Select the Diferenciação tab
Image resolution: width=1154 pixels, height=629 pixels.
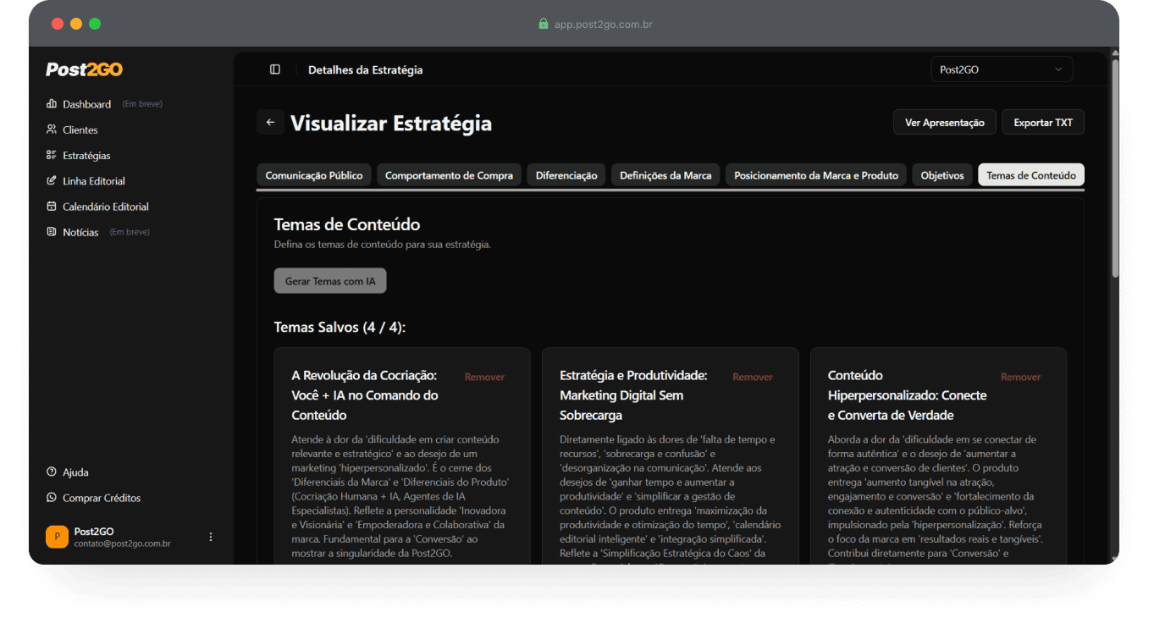[566, 174]
